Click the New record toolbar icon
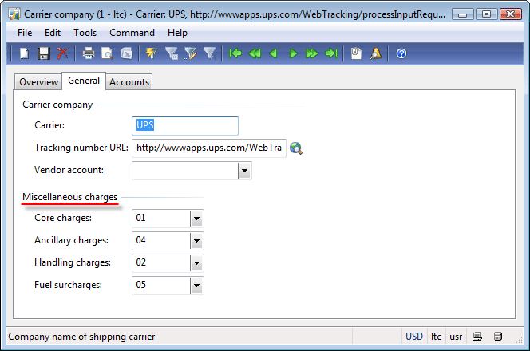Screen dimensions: 530x351 click(24, 53)
